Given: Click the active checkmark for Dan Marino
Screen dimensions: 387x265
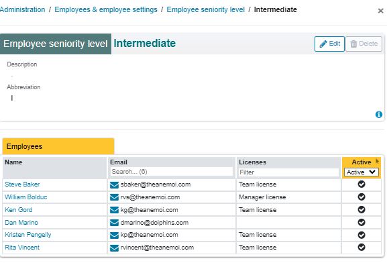Looking at the screenshot, I should click(362, 222).
